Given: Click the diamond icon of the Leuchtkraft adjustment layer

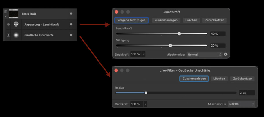Looking at the screenshot, I should pyautogui.click(x=16, y=25).
